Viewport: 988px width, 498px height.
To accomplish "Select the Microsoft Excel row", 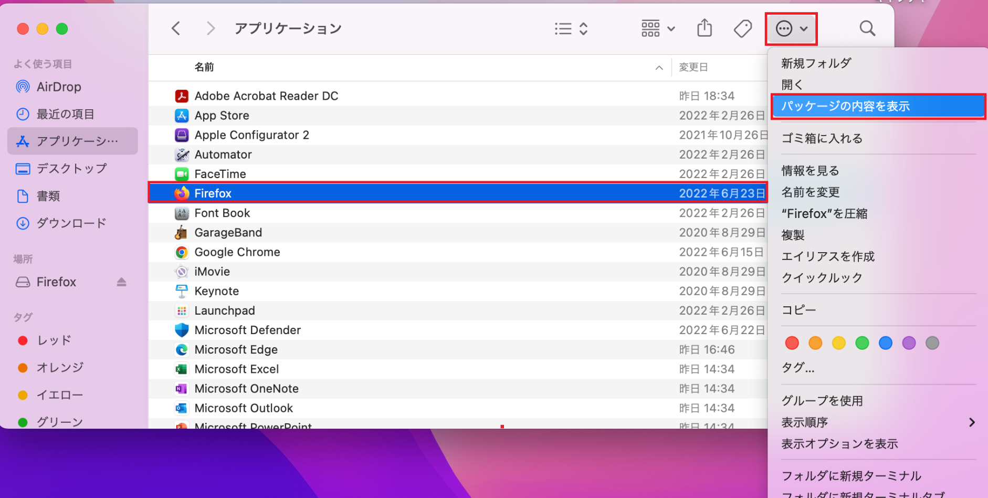I will 458,369.
